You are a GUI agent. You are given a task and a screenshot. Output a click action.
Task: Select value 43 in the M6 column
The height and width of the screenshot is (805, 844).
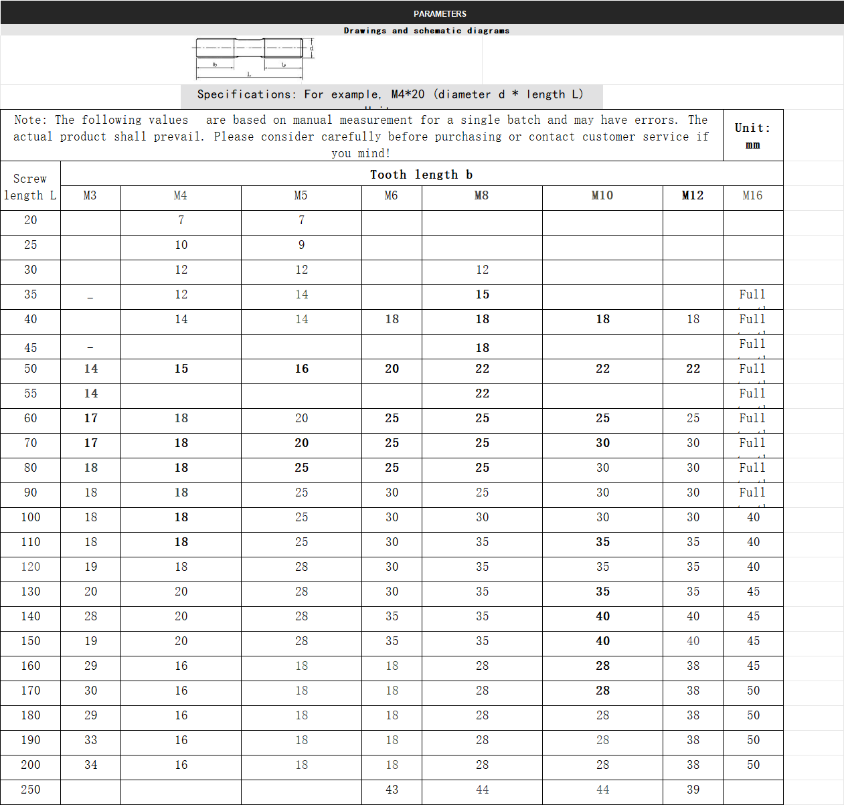[x=392, y=790]
